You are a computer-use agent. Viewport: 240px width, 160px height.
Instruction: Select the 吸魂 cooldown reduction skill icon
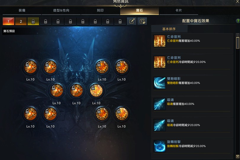[160, 125]
